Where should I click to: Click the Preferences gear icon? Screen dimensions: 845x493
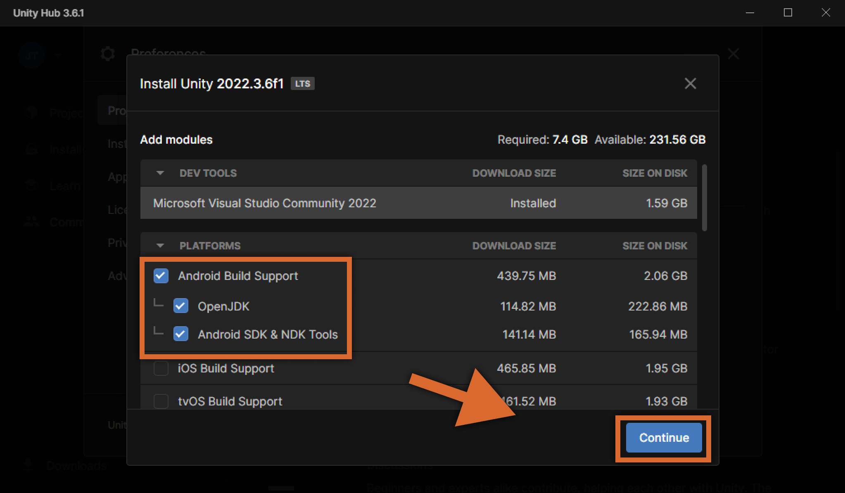tap(108, 54)
